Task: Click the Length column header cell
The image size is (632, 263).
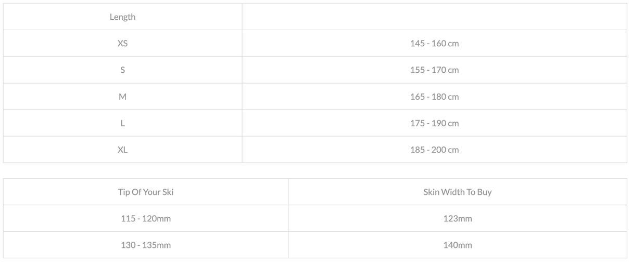Action: point(122,17)
